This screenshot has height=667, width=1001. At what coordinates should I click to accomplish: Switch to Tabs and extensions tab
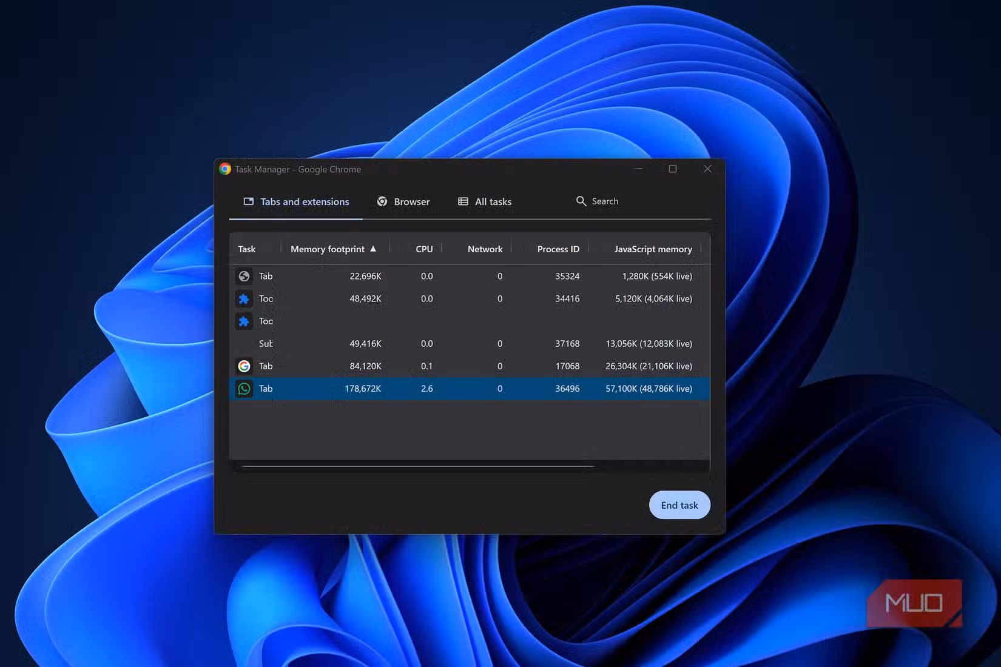tap(296, 202)
